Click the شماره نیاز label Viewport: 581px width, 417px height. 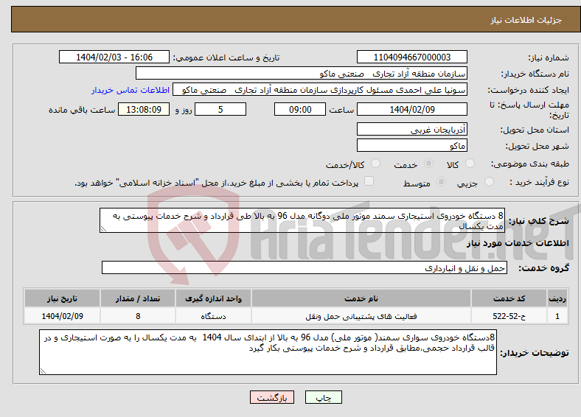pos(549,57)
